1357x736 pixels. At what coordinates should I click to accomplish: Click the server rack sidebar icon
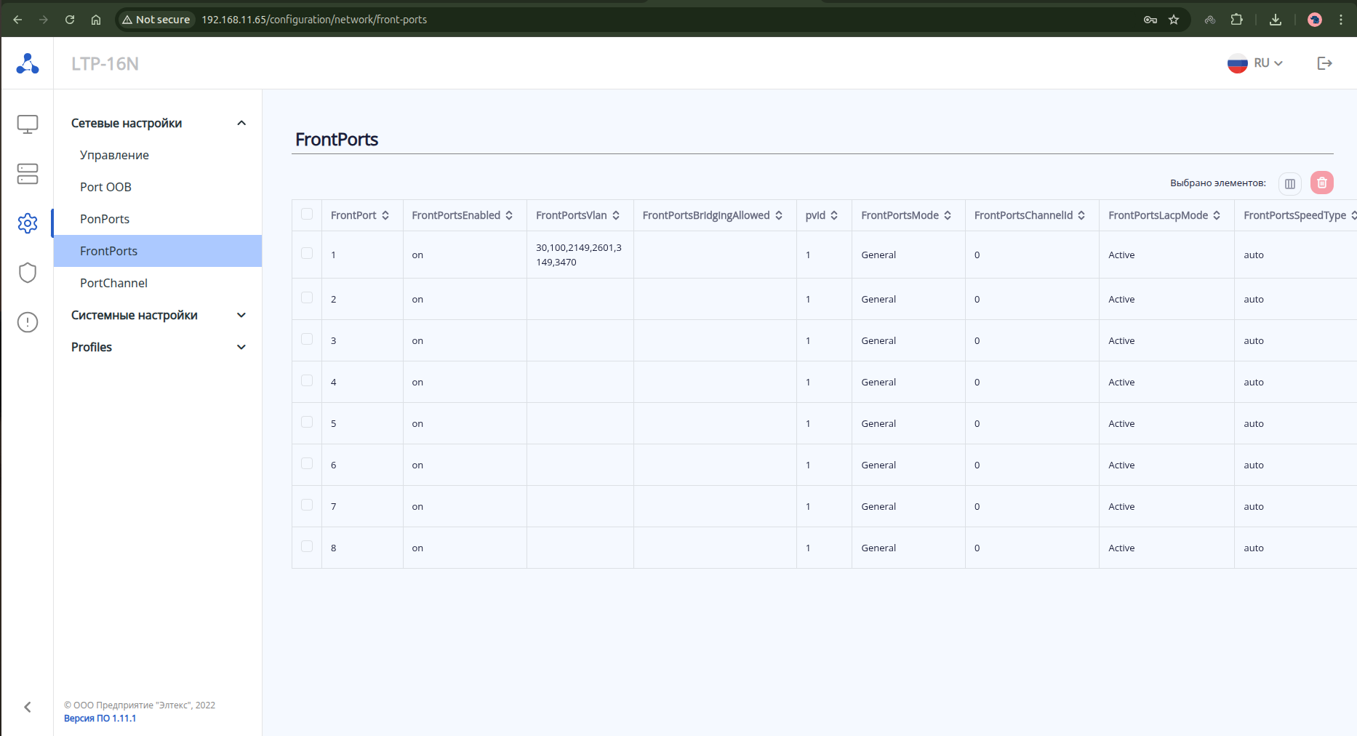pos(28,174)
